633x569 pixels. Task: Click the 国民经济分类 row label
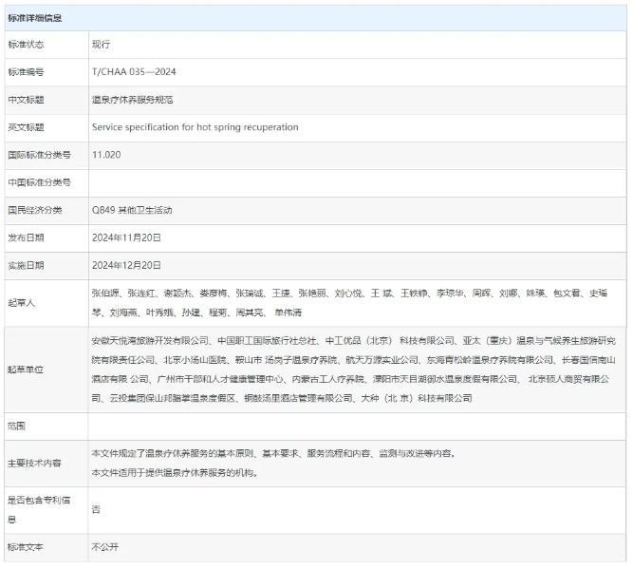coord(34,210)
